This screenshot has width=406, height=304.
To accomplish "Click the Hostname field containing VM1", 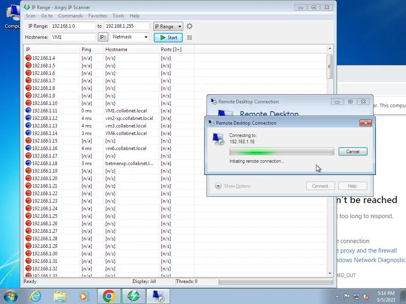I will coord(73,37).
